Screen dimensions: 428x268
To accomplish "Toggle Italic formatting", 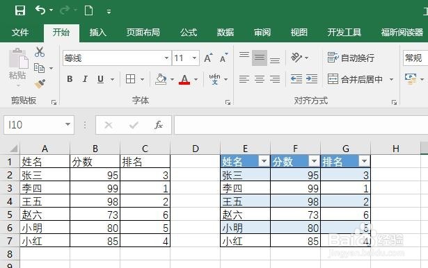I will tap(85, 79).
